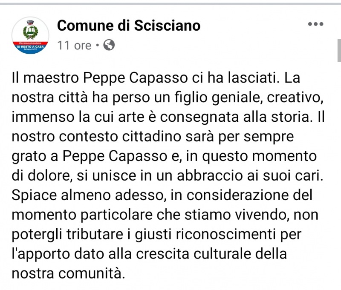The width and height of the screenshot is (341, 290).
Task: Click the phrase "figlio geniale, creativo"
Action: point(243,98)
